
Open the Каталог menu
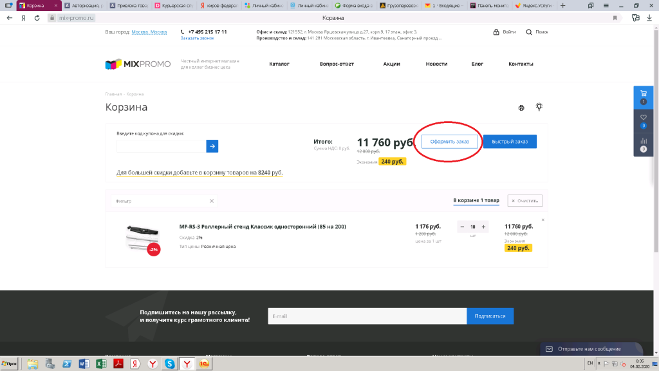[279, 64]
